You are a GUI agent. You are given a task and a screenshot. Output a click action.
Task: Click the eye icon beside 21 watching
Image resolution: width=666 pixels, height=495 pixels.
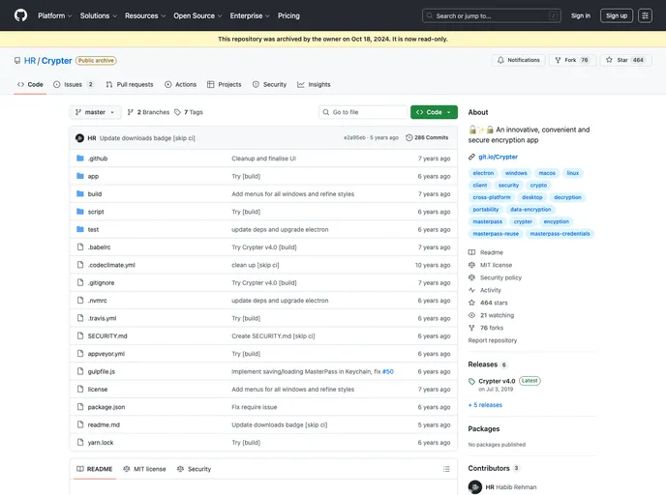click(471, 315)
